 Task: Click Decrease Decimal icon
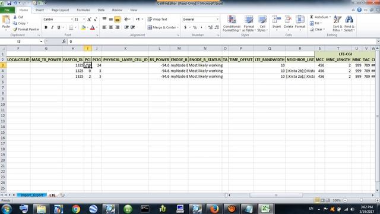pos(217,27)
